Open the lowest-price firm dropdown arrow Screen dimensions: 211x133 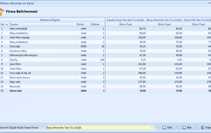coord(152,128)
